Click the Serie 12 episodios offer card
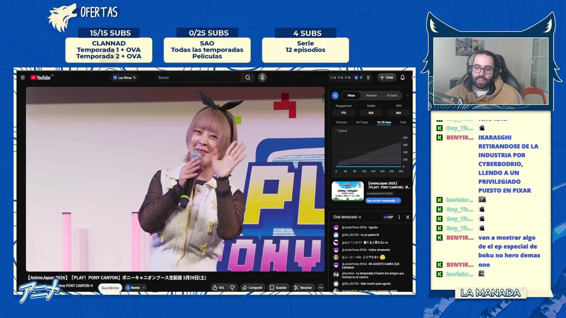Image resolution: width=566 pixels, height=318 pixels. click(x=306, y=45)
